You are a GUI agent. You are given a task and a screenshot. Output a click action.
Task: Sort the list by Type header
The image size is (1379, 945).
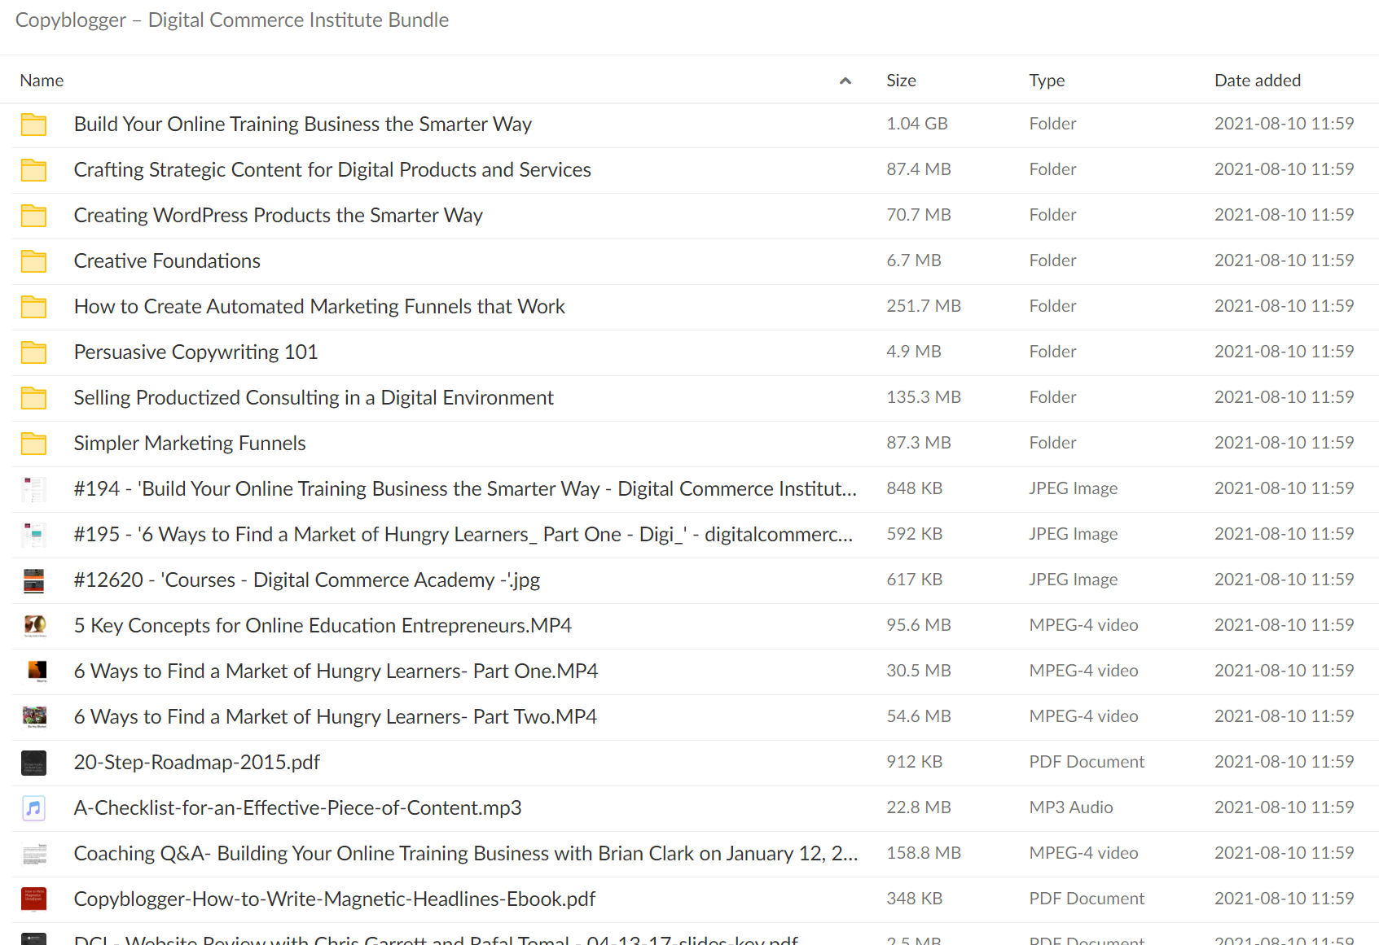[x=1047, y=81]
